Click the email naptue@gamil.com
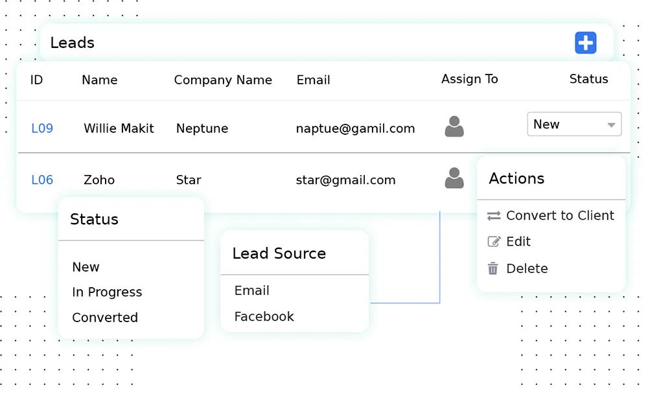The width and height of the screenshot is (648, 398). (x=355, y=128)
